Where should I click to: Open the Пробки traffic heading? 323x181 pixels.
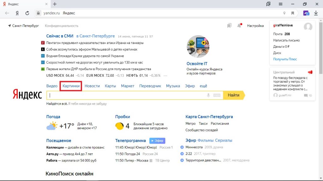coord(123,117)
